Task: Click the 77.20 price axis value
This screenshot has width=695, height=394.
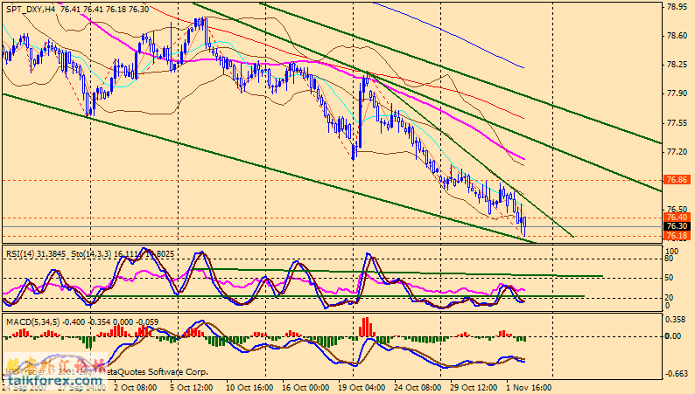Action: pos(677,152)
